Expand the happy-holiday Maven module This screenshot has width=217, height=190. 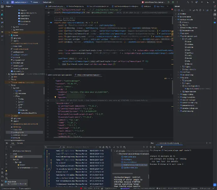[x=178, y=94]
